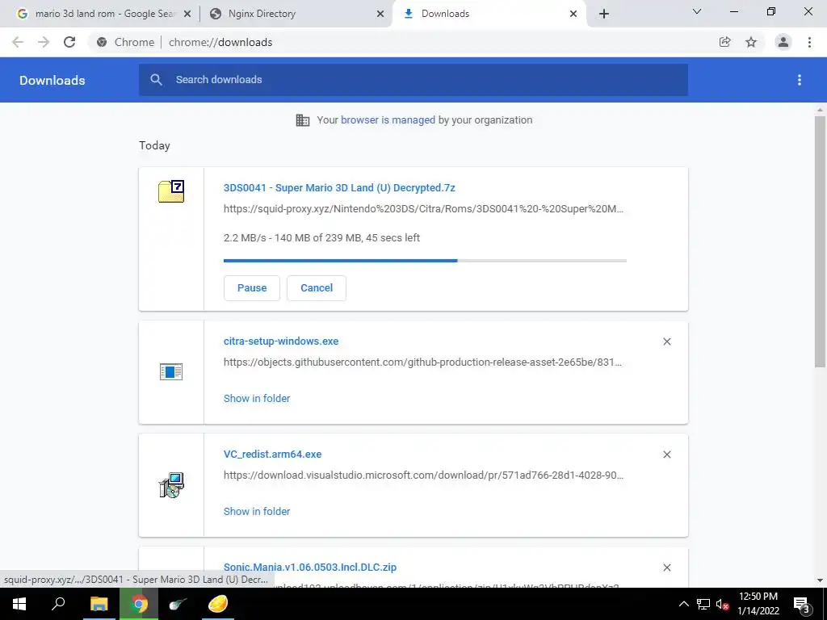Click the Today date heading
827x620 pixels.
154,145
